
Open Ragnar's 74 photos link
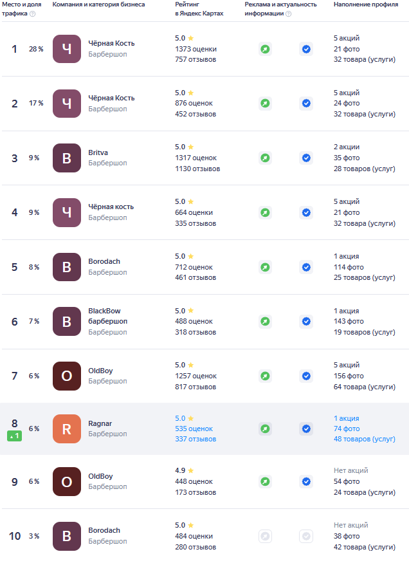[346, 429]
